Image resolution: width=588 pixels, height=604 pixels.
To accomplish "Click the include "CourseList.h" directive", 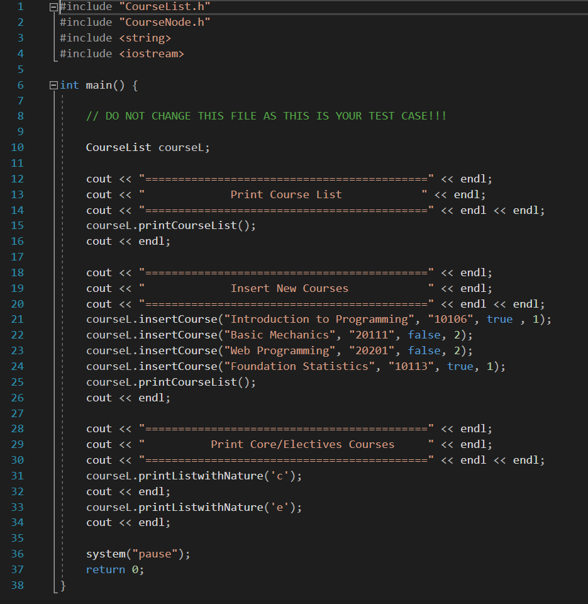I will click(135, 6).
